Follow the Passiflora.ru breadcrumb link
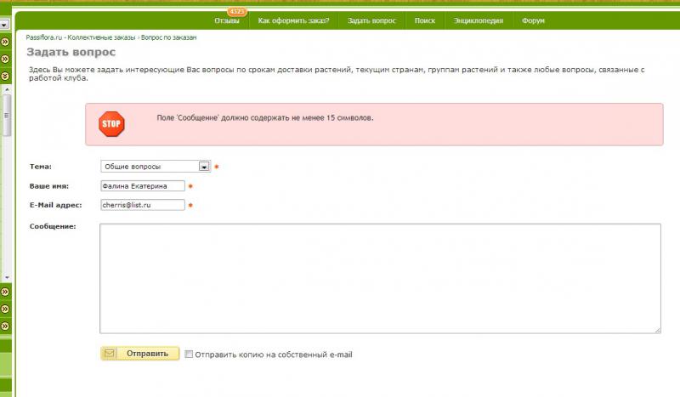Image resolution: width=680 pixels, height=397 pixels. point(45,39)
